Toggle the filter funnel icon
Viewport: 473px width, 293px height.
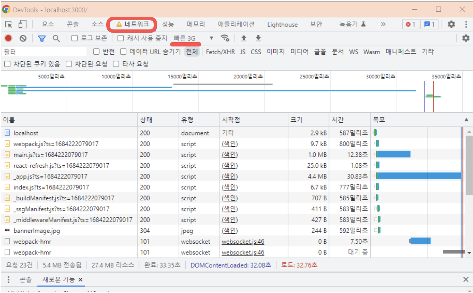tap(42, 38)
